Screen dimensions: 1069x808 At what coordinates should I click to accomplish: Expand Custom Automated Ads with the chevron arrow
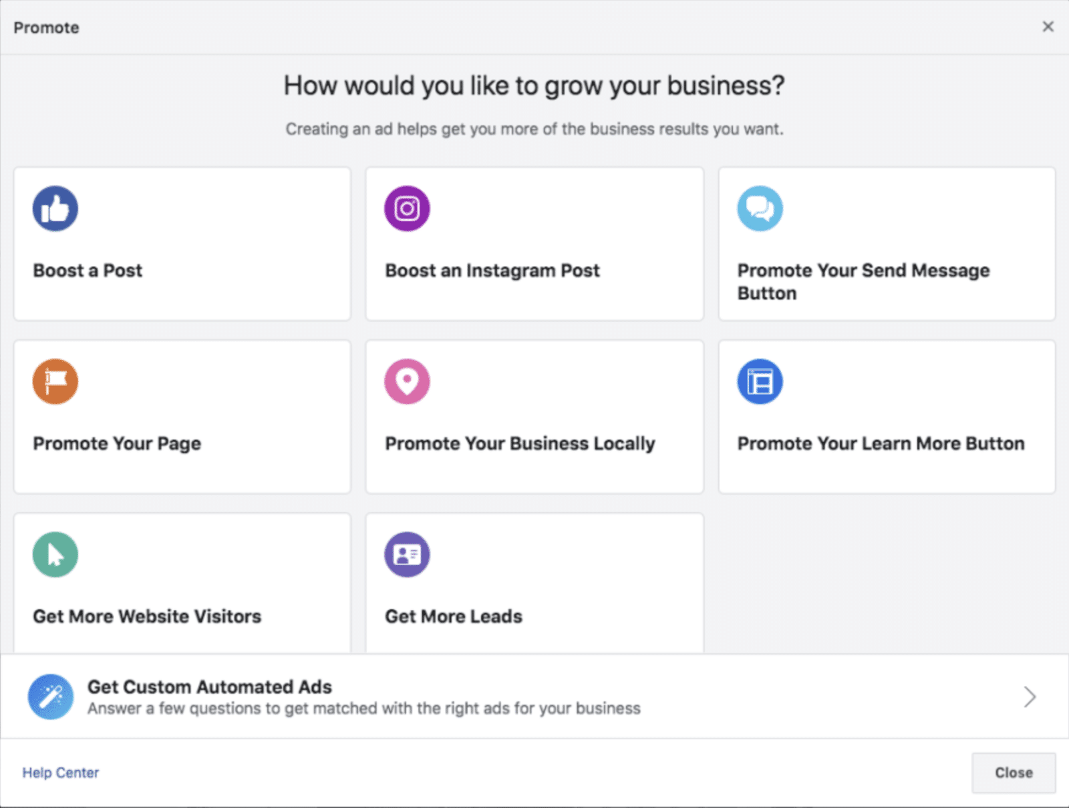tap(1030, 696)
